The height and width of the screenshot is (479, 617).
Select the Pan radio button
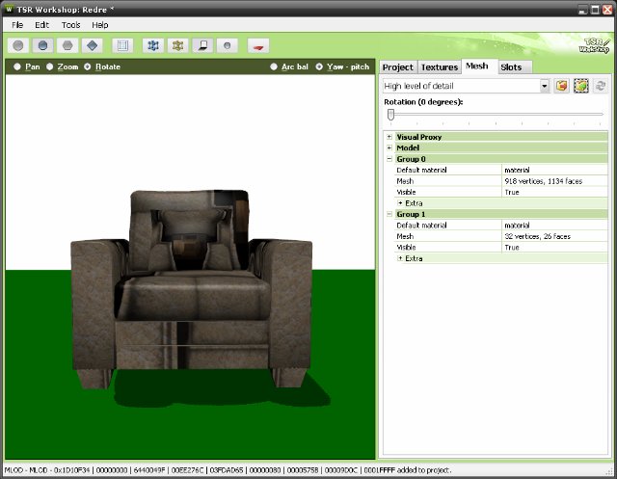(17, 67)
